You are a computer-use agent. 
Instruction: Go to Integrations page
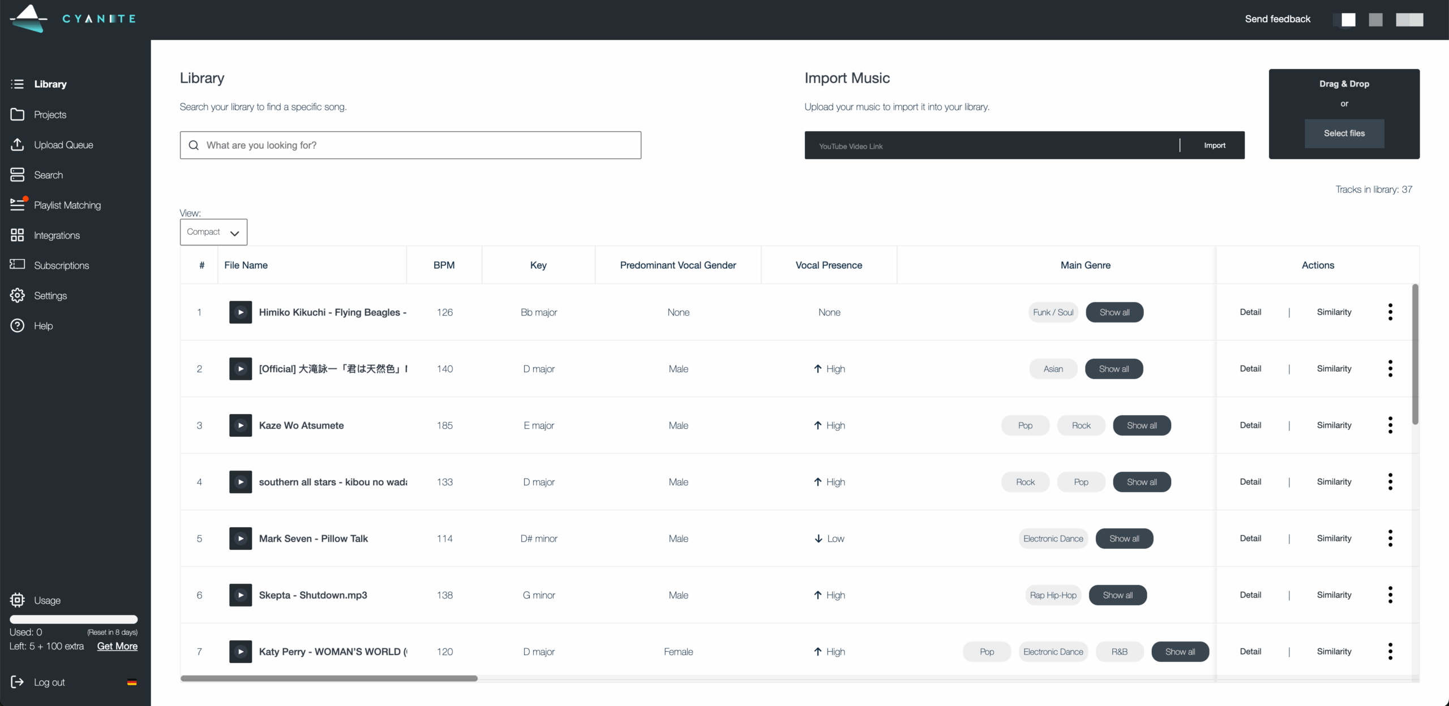[57, 235]
